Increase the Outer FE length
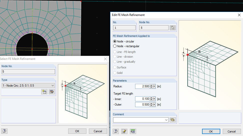Viewport: 243px width, 136px height. 151,104
